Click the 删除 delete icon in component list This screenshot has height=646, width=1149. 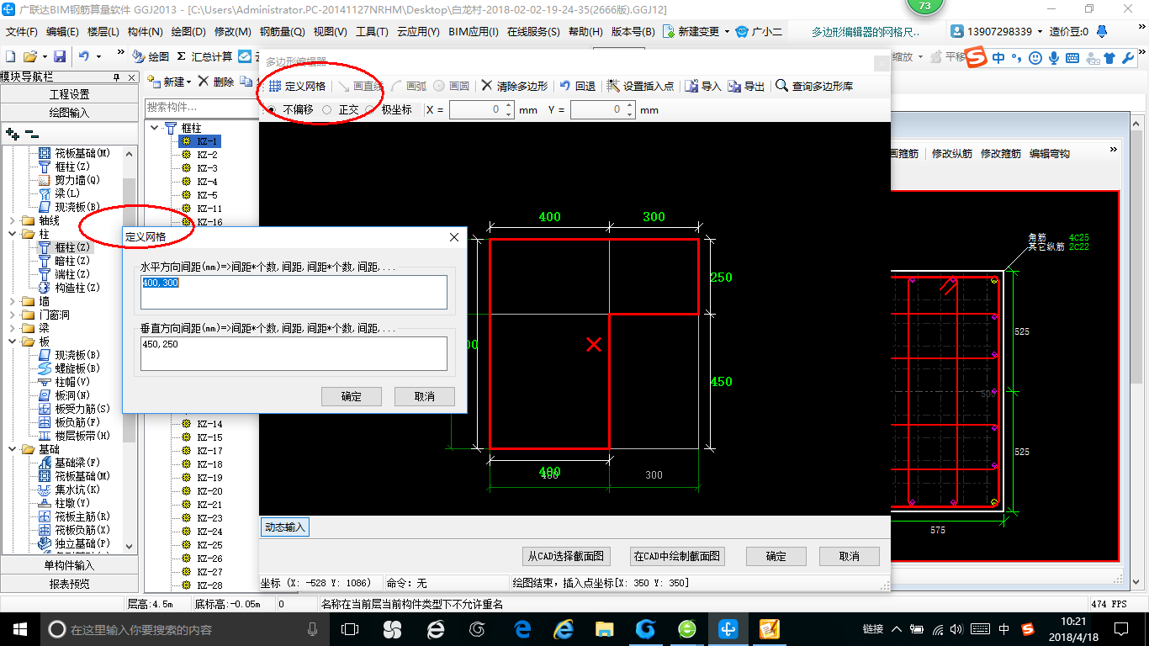click(x=204, y=82)
